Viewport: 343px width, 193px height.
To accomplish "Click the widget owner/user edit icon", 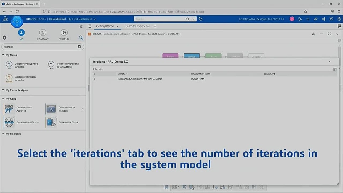I will click(313, 34).
